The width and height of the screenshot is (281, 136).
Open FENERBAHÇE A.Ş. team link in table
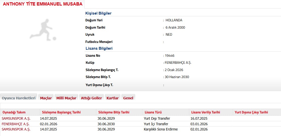pyautogui.click(x=16, y=124)
